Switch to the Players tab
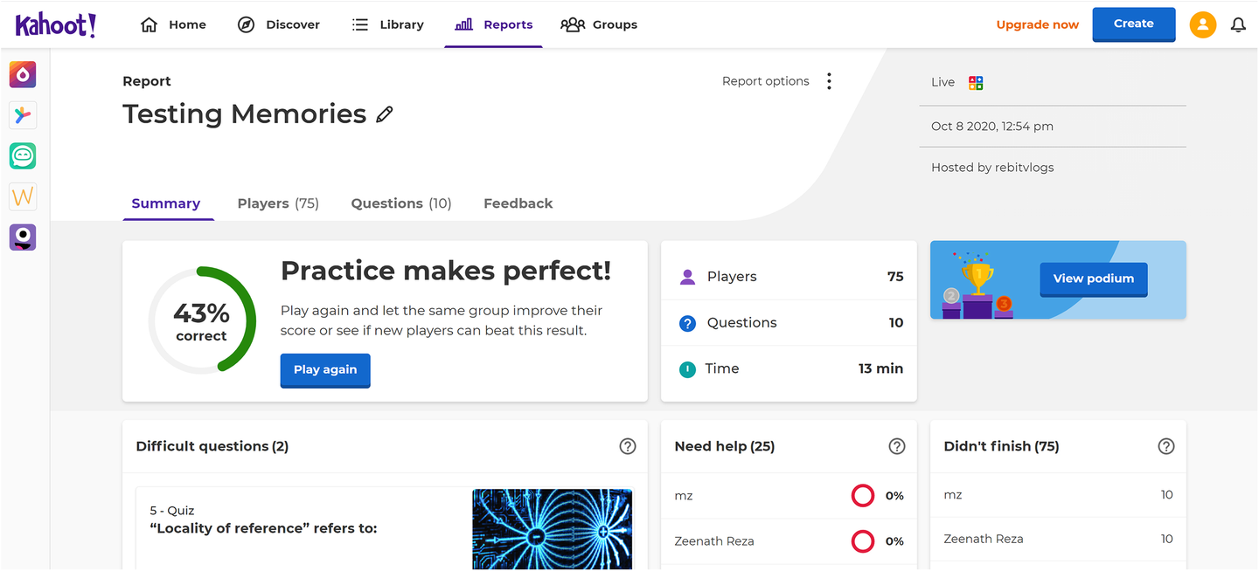1259x571 pixels. [278, 203]
